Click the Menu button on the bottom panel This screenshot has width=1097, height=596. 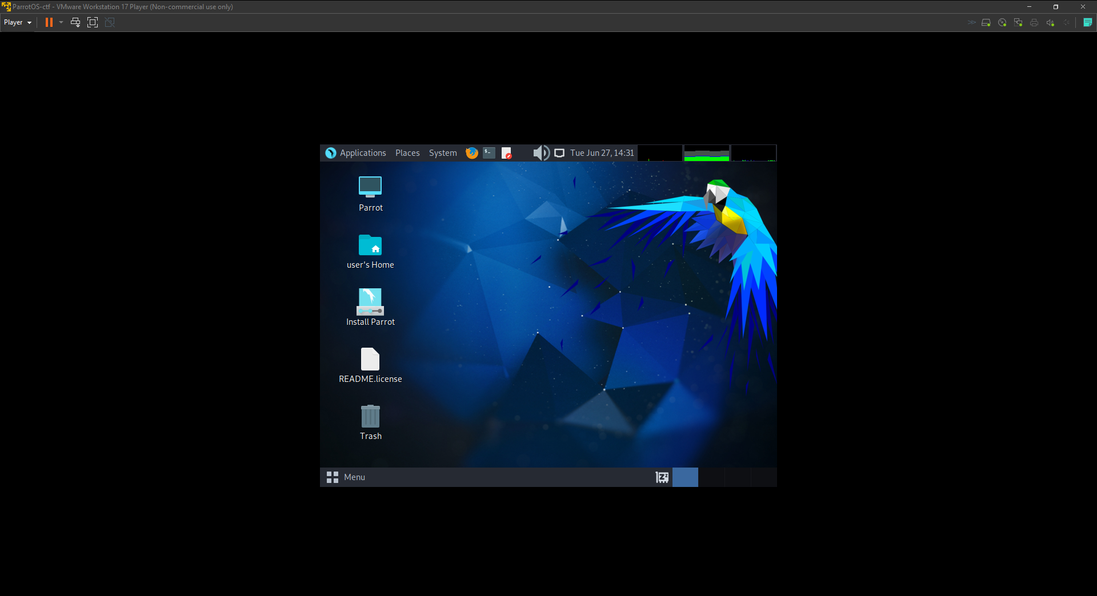(x=347, y=477)
